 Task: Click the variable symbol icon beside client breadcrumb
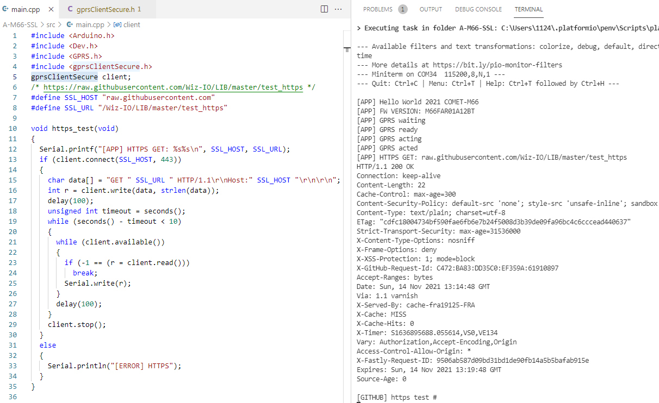tap(117, 24)
